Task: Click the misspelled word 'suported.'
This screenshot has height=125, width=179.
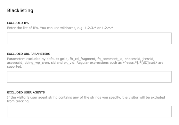Action: tap(15, 67)
